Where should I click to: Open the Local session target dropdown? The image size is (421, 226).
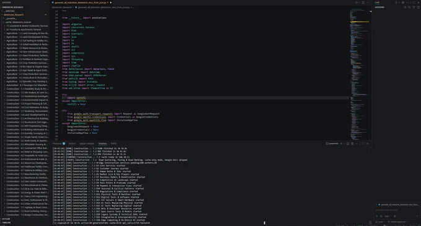(380, 222)
